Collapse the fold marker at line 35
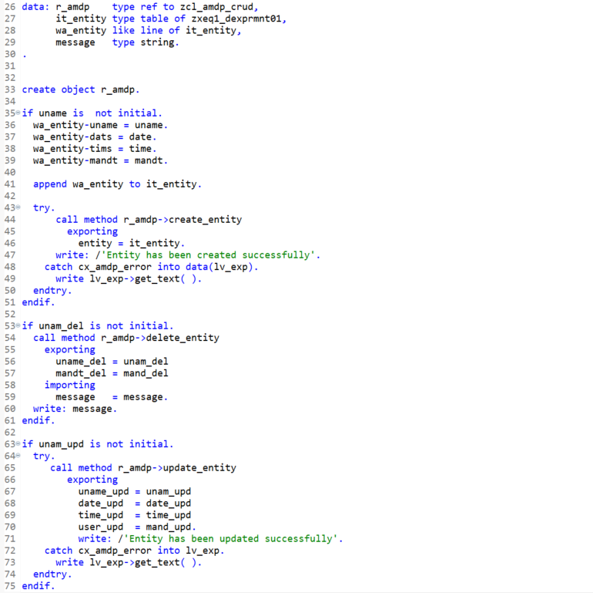Image resolution: width=593 pixels, height=593 pixels. coord(18,113)
